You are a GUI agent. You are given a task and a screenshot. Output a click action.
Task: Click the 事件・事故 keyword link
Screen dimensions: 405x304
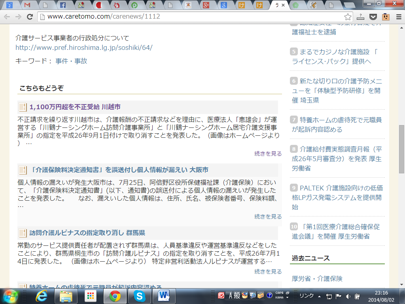point(71,61)
